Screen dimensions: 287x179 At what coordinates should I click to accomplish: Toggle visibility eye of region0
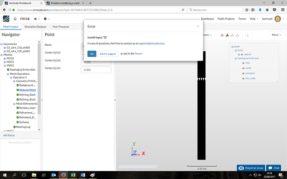tap(242, 54)
